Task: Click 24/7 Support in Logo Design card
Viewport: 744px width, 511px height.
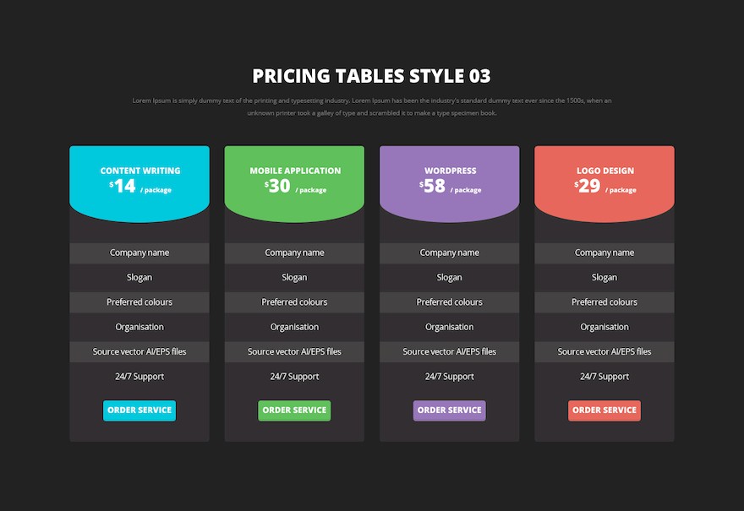Action: pyautogui.click(x=604, y=377)
